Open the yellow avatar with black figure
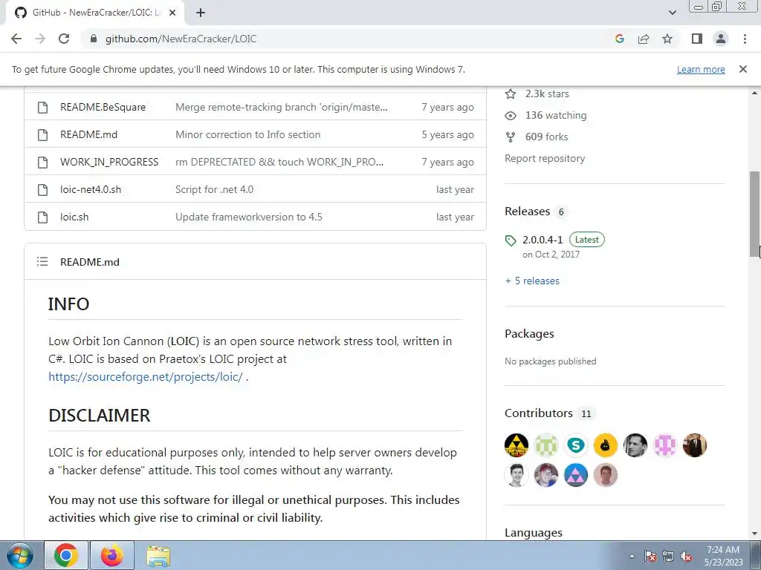Screen dimensions: 761x570 [605, 445]
